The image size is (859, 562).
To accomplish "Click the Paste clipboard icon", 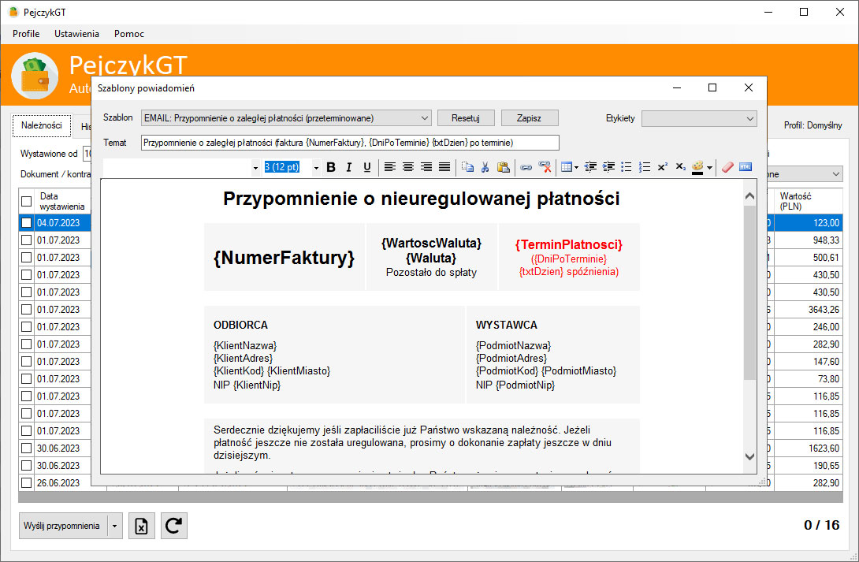I will (503, 167).
